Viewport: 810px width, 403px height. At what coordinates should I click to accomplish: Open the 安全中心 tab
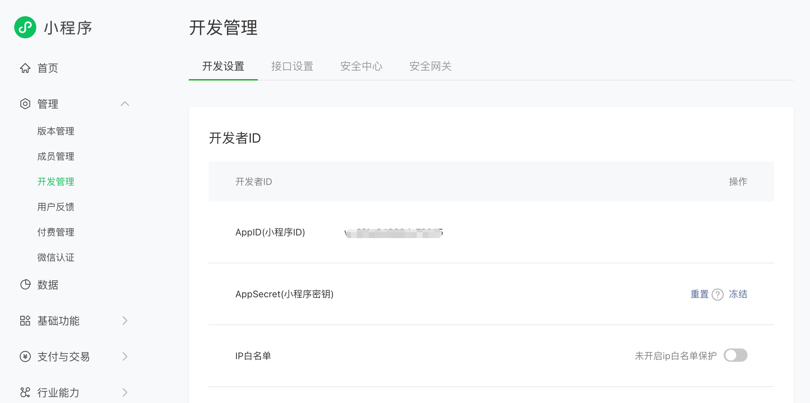(x=361, y=66)
